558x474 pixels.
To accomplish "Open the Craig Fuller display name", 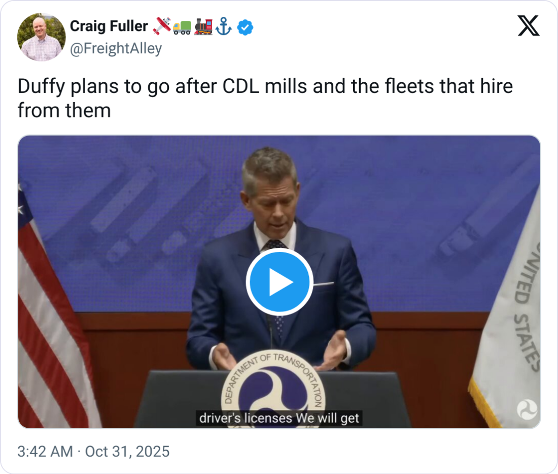I will [x=109, y=26].
